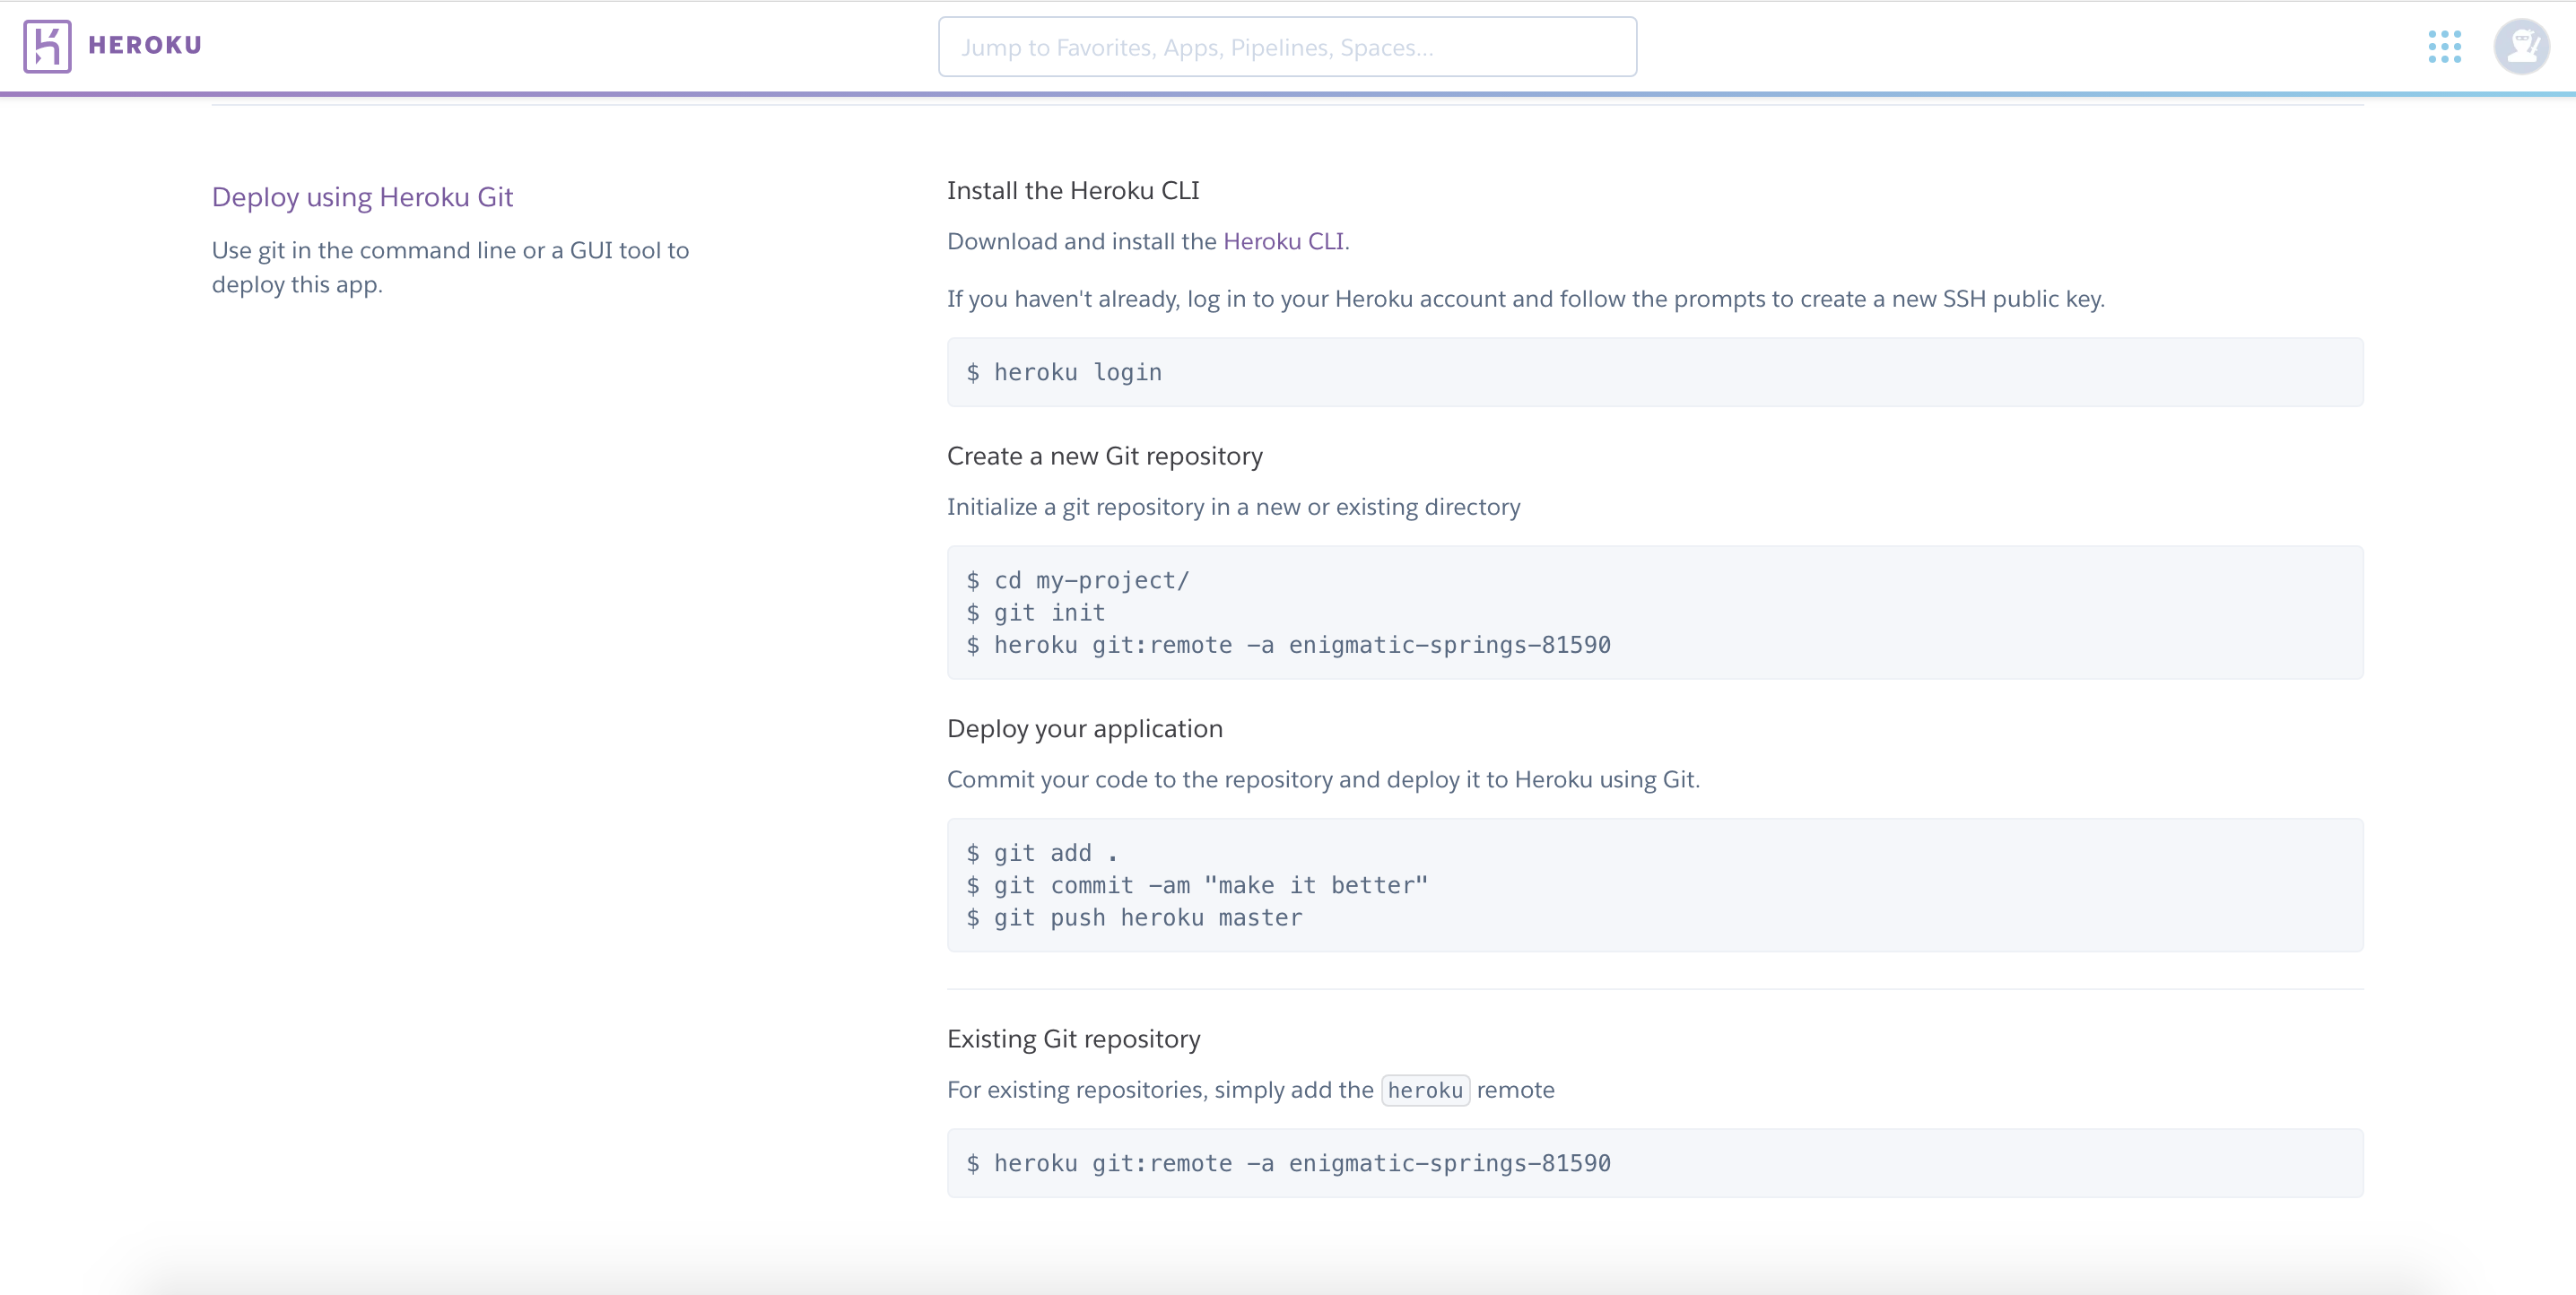Click the 'git push heroku master' command
This screenshot has height=1295, width=2576.
pyautogui.click(x=1134, y=917)
